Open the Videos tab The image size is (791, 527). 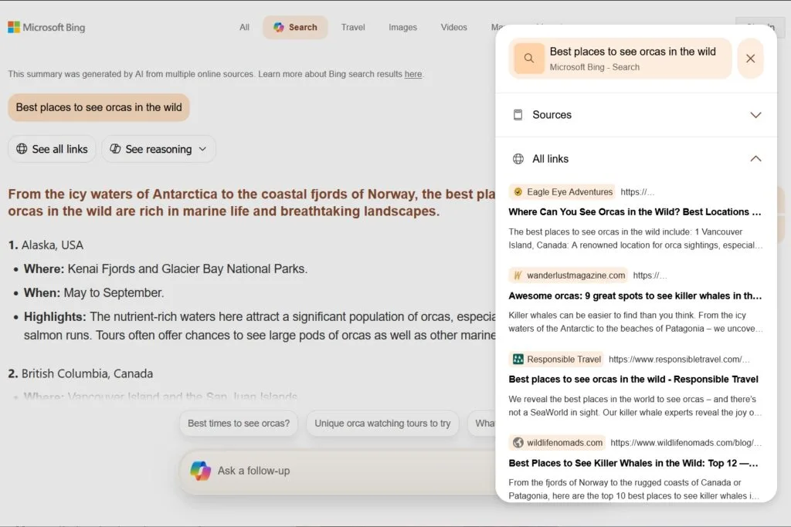click(453, 27)
